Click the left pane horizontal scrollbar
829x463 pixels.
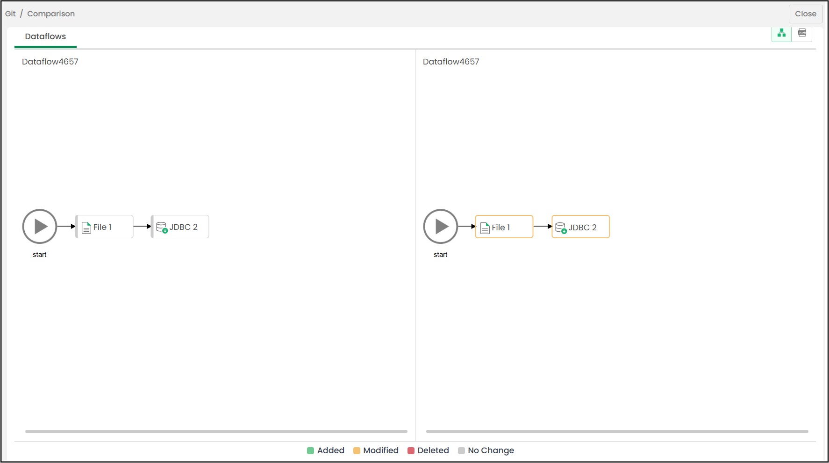216,431
